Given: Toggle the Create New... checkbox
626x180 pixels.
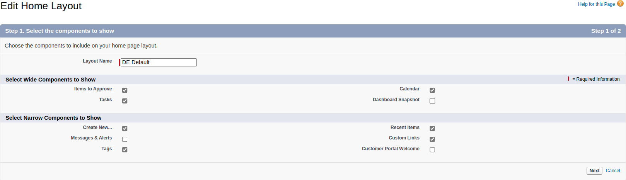Looking at the screenshot, I should coord(125,128).
